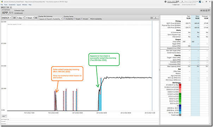Click the $75.01 to $150 swatch
The image size is (213, 127).
coord(180,96)
